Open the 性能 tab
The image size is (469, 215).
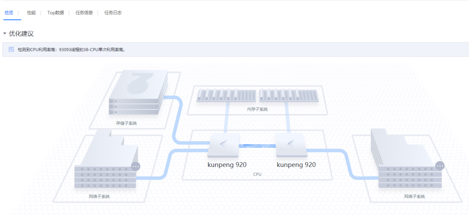coord(31,13)
